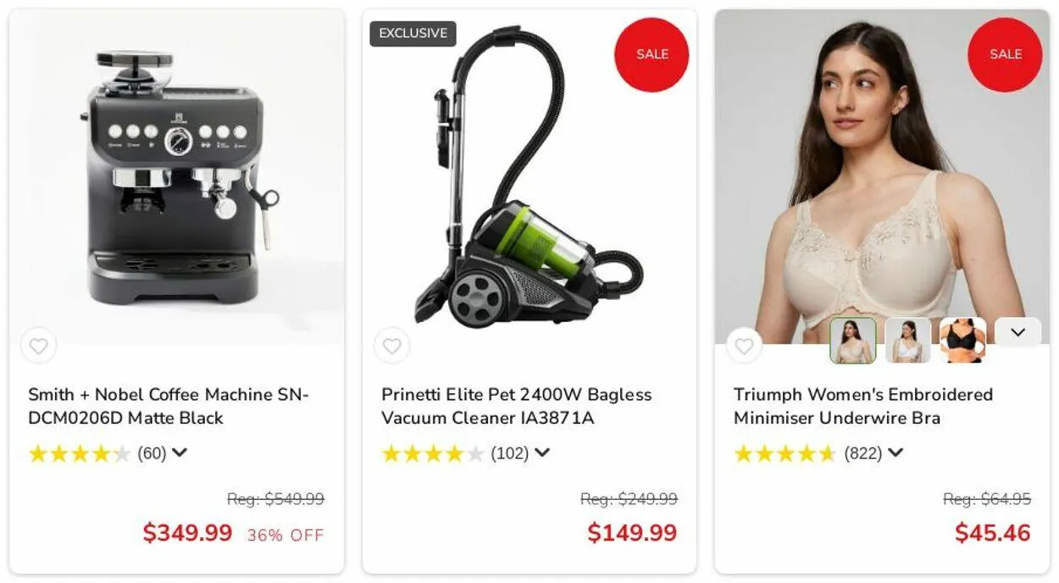Image resolution: width=1059 pixels, height=583 pixels.
Task: Expand rating breakdown for Triumph bra
Action: coord(895,453)
